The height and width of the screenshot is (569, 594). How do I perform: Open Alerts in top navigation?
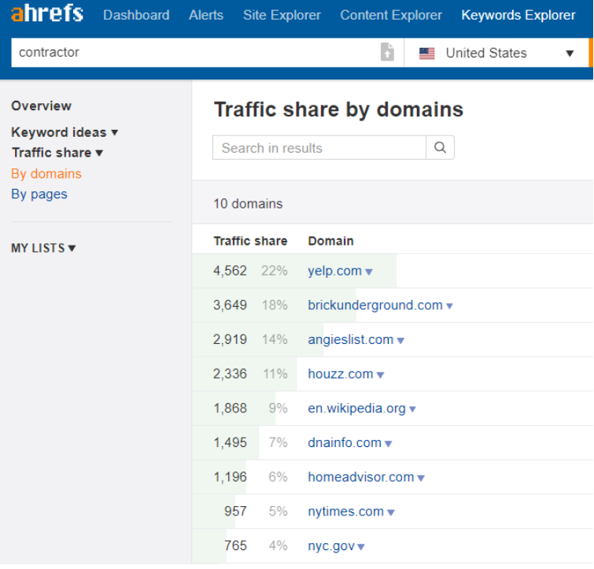point(206,15)
